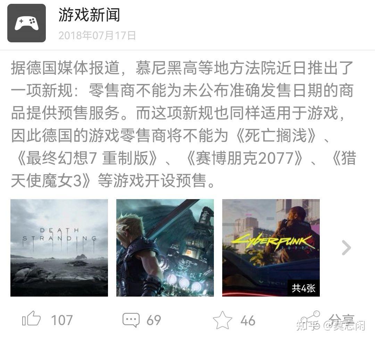Viewport: 375px width, 341px height.
Task: Tap the game controller avatar icon
Action: click(x=26, y=23)
